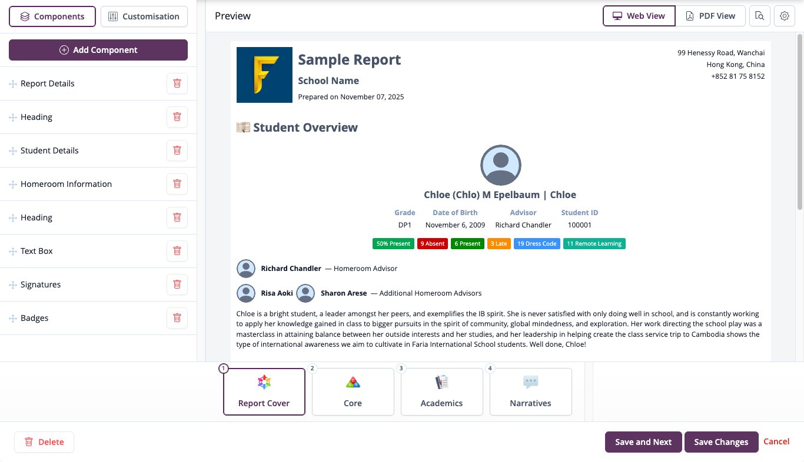Go to the Academics page tab

pyautogui.click(x=442, y=392)
